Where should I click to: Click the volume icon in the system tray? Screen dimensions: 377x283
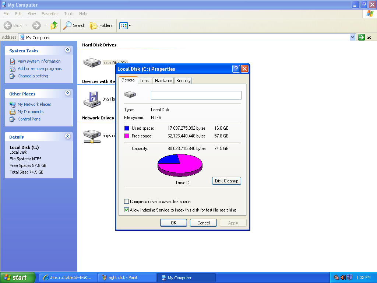tap(342, 277)
